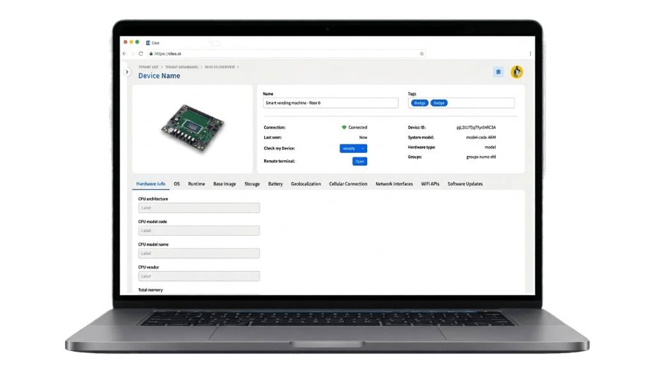Go forward with the browser forward arrow
The height and width of the screenshot is (365, 655).
point(133,54)
